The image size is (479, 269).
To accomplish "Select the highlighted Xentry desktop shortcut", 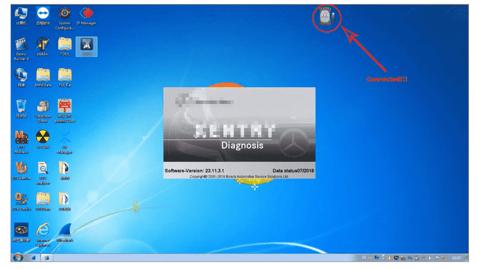I will [86, 46].
